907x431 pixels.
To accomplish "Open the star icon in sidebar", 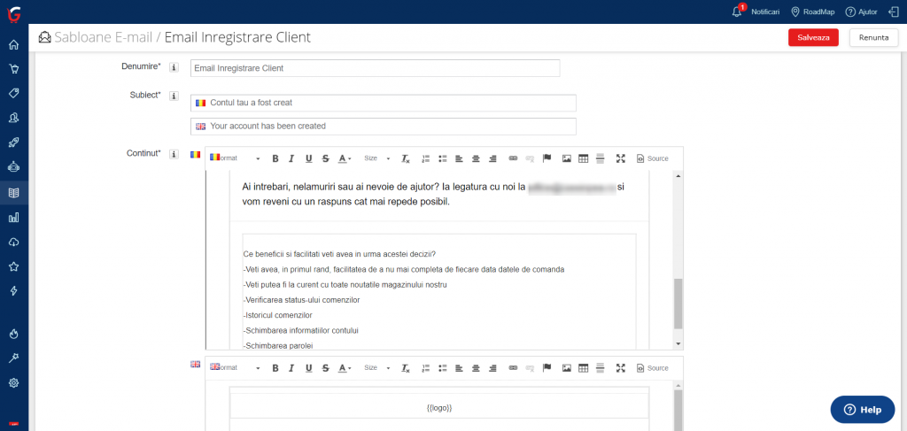I will 14,267.
